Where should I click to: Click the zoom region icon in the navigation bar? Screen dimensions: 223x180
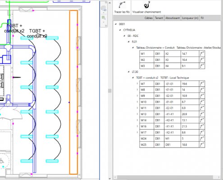pos(104,18)
